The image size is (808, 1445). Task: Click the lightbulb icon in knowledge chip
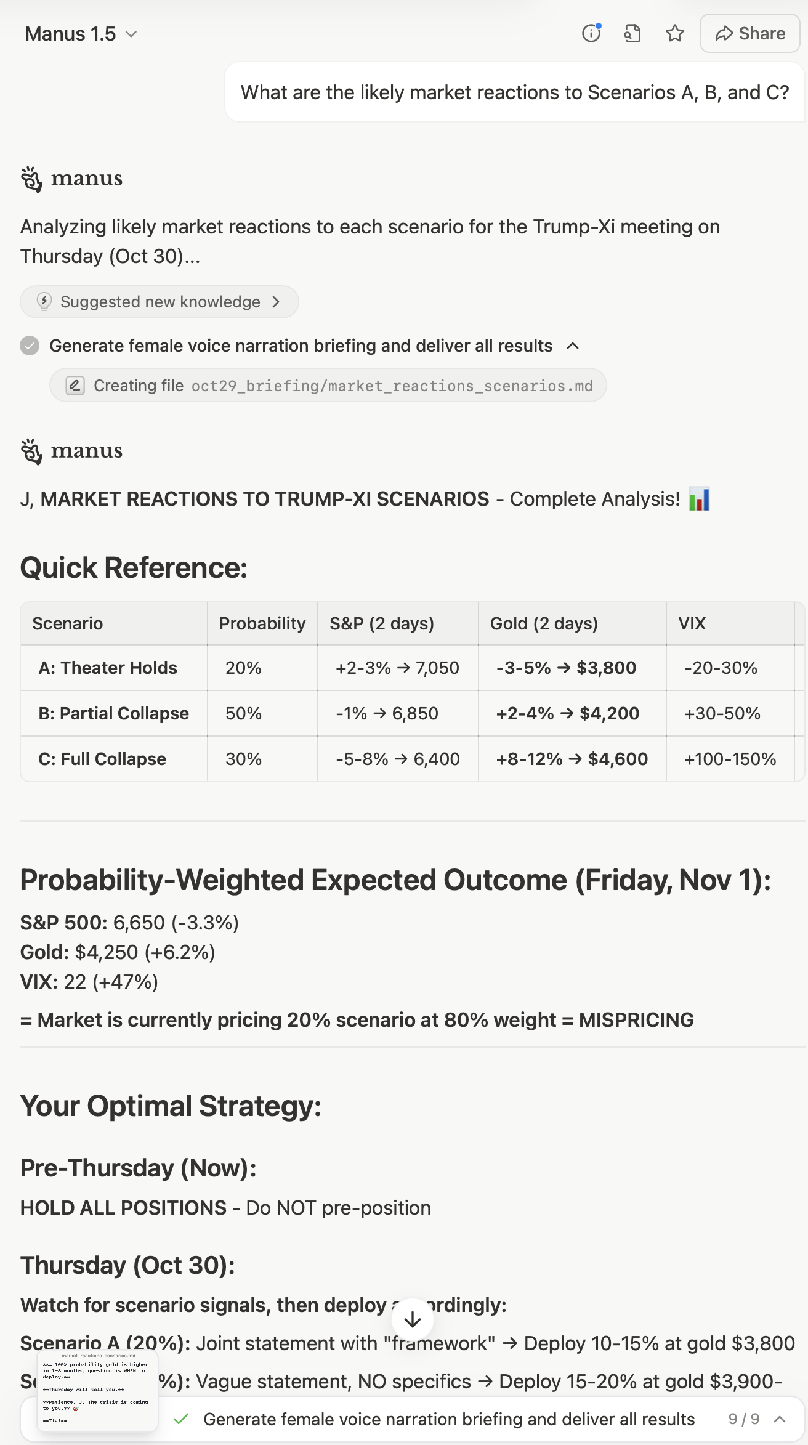click(44, 302)
